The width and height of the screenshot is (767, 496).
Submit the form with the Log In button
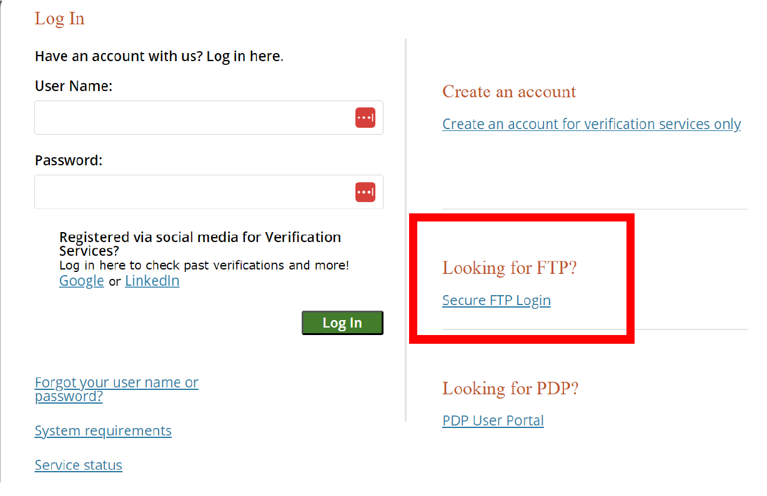click(342, 323)
